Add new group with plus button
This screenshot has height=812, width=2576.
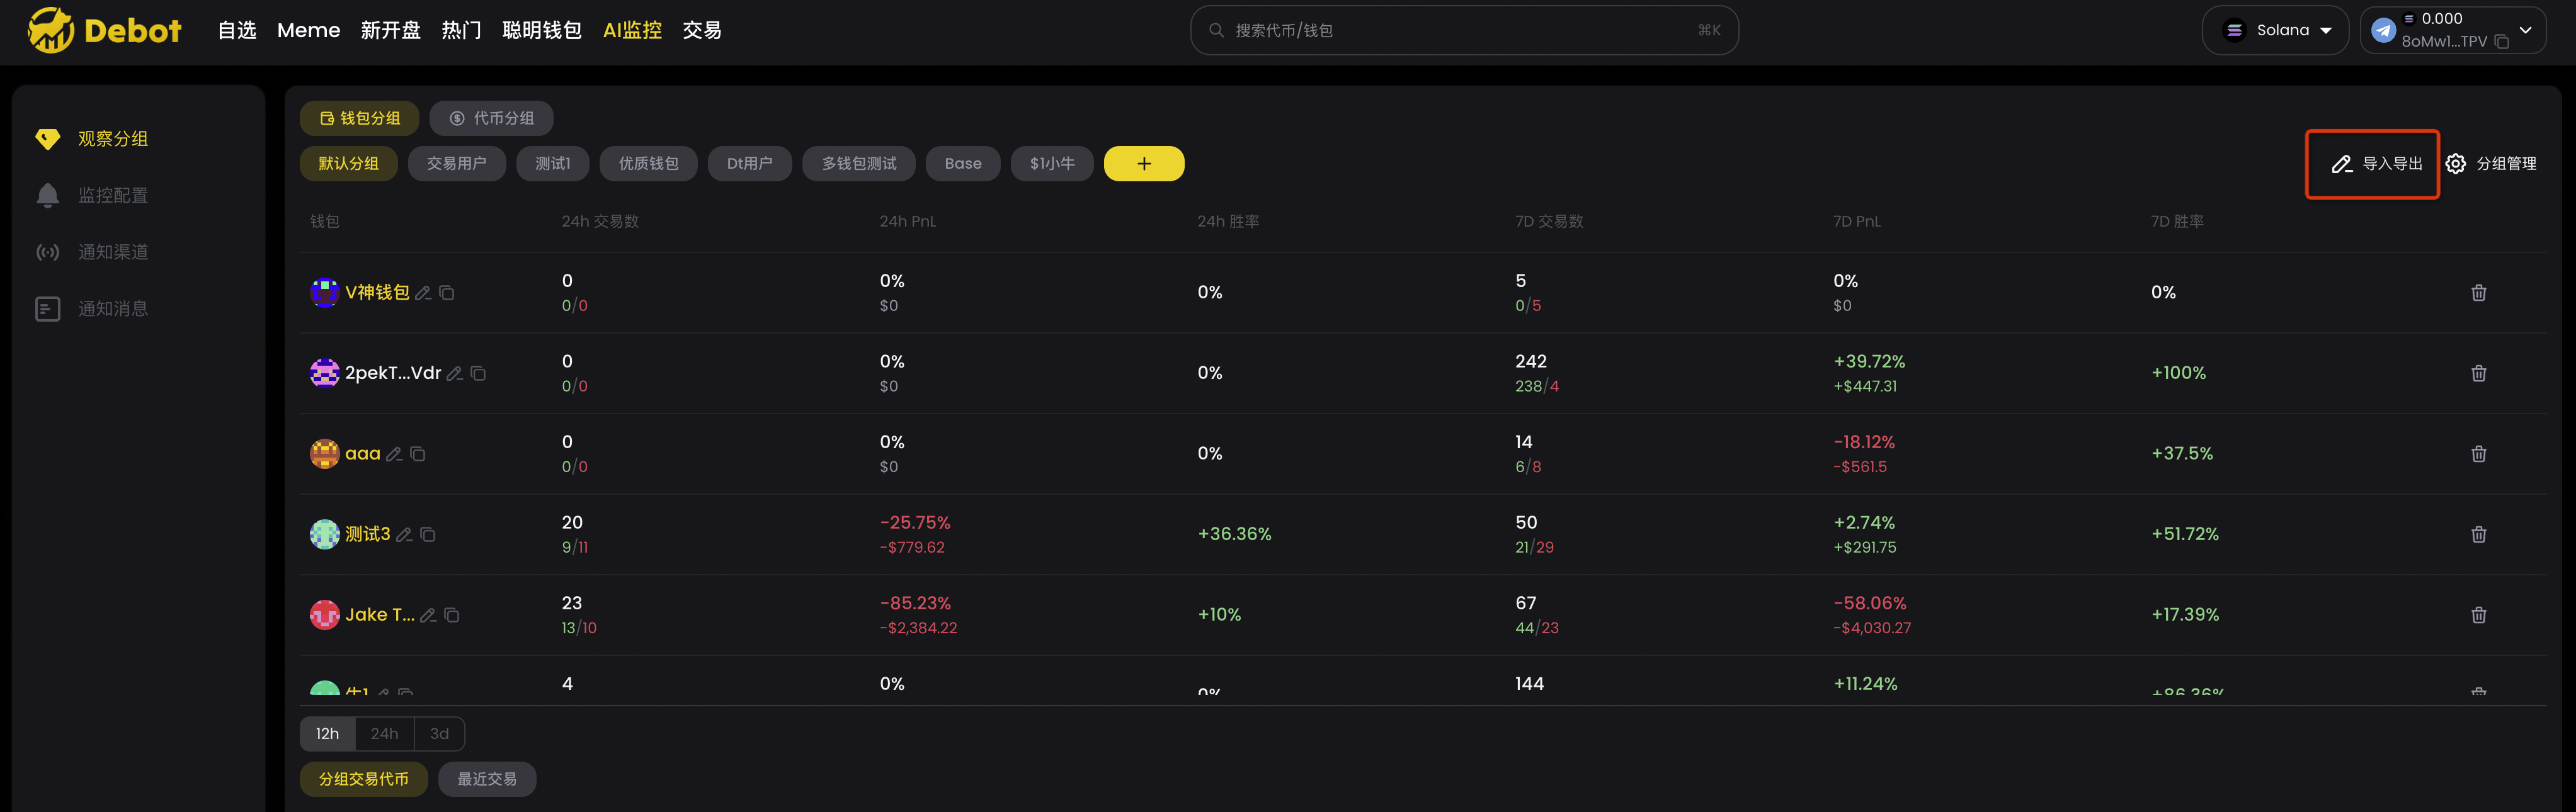click(1143, 164)
